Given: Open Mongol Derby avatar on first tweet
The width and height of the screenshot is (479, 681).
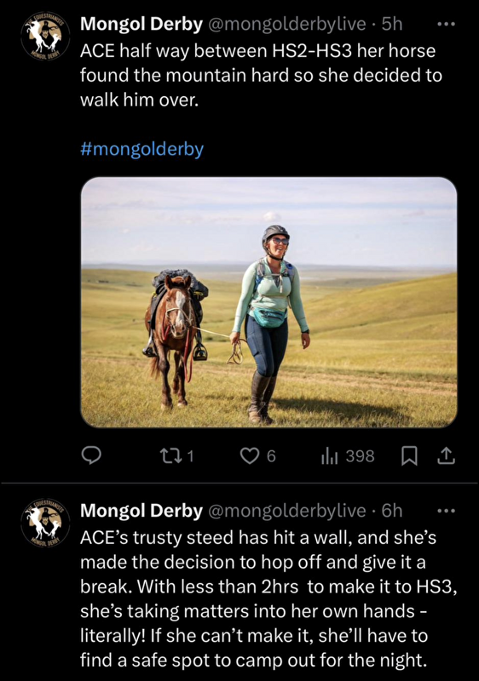Looking at the screenshot, I should pos(45,36).
